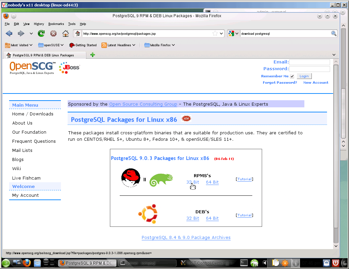
Task: Open Live Fishcam in main menu
Action: point(26,178)
